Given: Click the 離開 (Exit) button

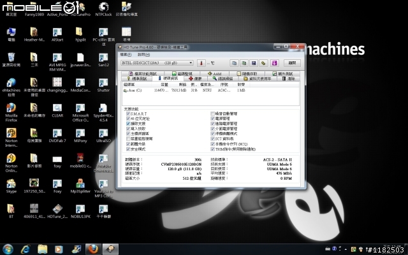Looking at the screenshot, I should [291, 63].
